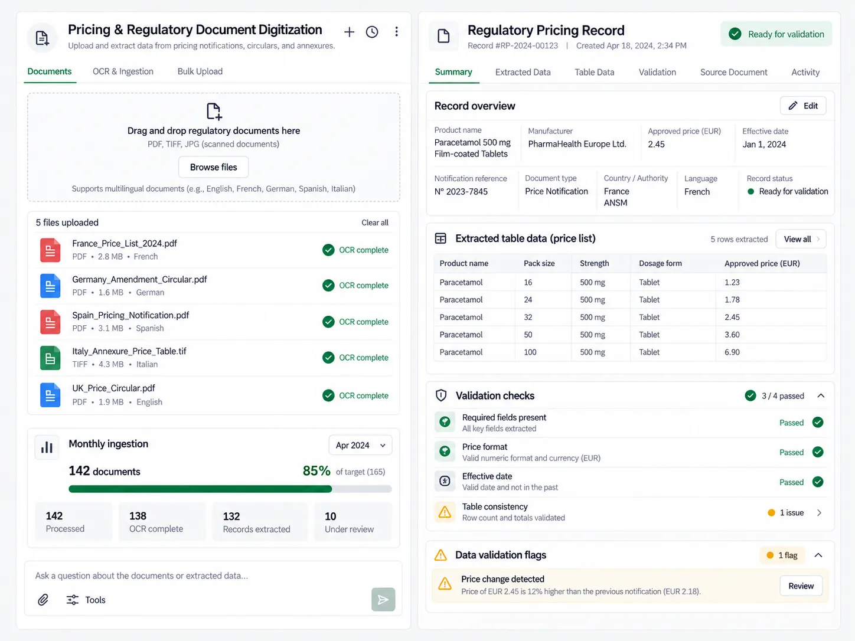Screen dimensions: 855x641
Task: Collapse the Data validation flags section
Action: 818,555
